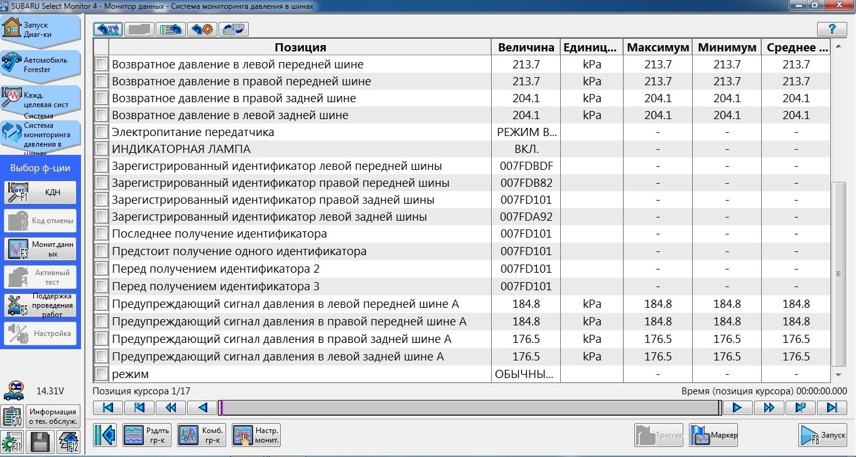This screenshot has height=457, width=856.
Task: Click the list-with-undo-arrow toolbar icon
Action: pos(171,29)
